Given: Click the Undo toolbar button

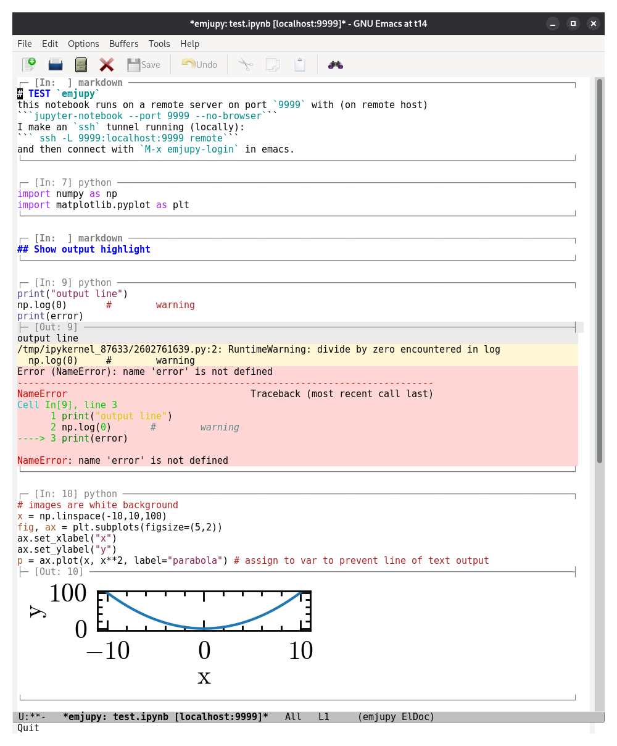Looking at the screenshot, I should (x=199, y=64).
